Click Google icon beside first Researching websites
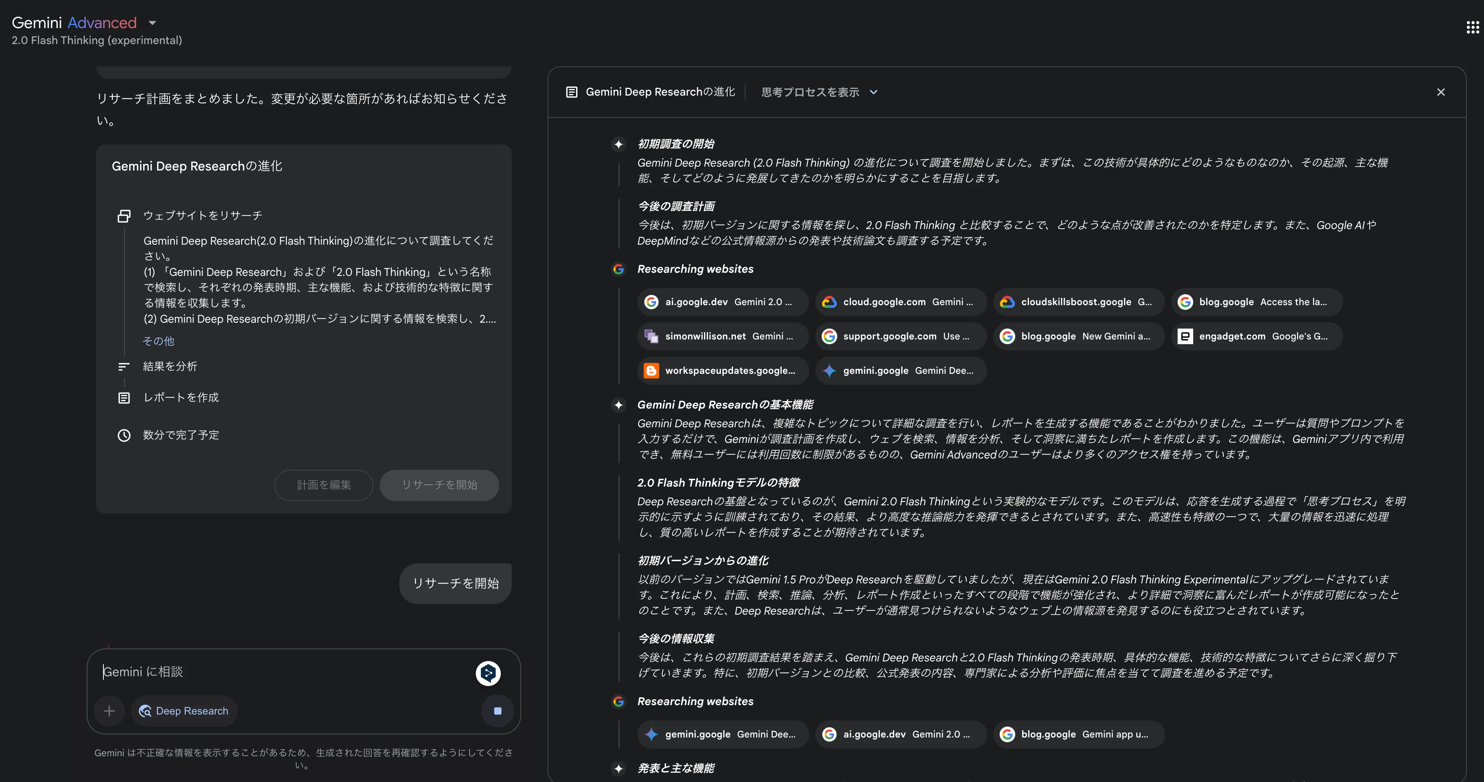1484x782 pixels. point(618,269)
